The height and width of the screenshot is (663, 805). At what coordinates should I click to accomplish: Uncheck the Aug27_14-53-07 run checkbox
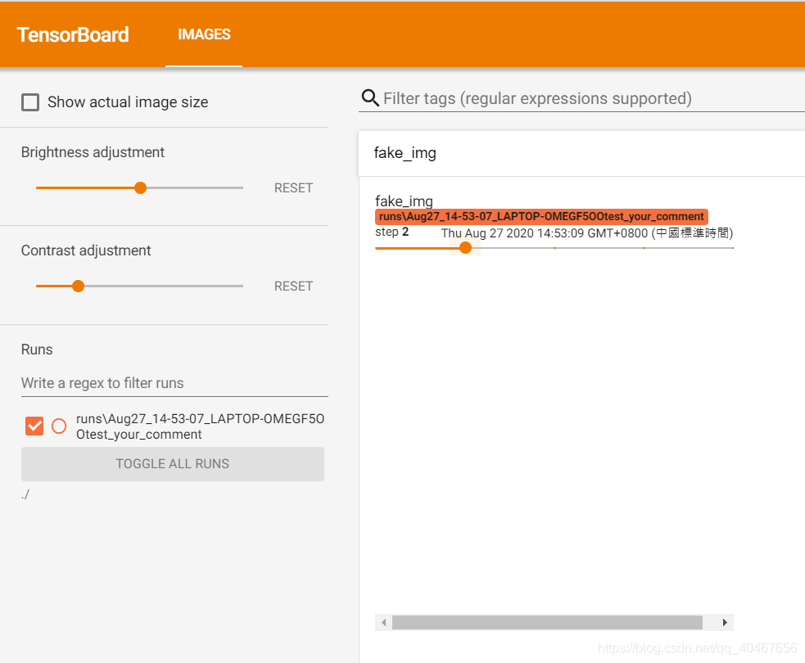coord(34,426)
